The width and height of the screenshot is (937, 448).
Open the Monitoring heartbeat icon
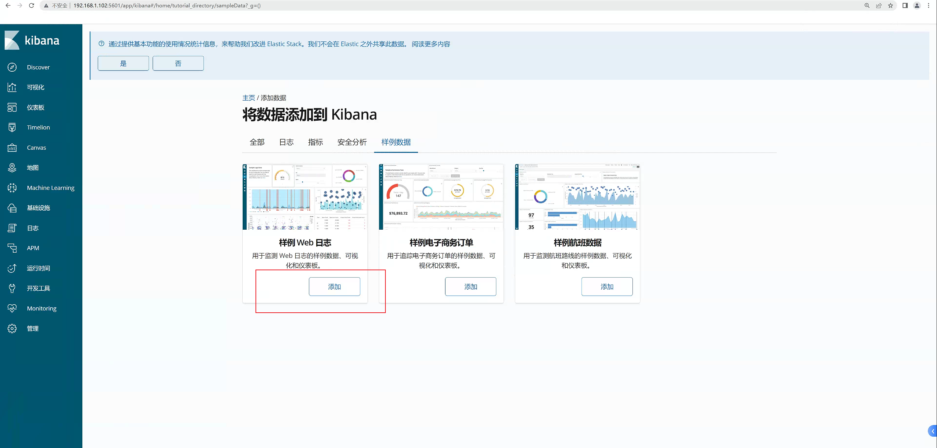tap(12, 309)
